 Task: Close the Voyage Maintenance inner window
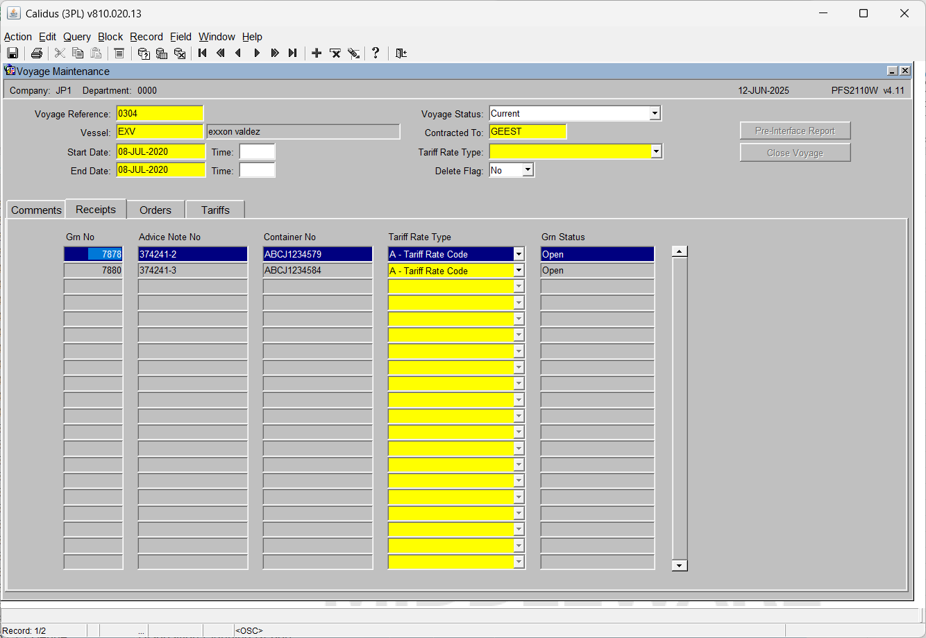click(x=904, y=71)
